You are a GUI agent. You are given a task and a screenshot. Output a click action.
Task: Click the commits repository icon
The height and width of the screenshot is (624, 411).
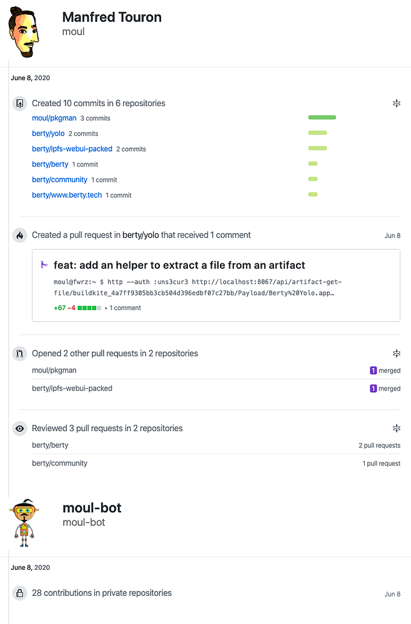[x=20, y=104]
